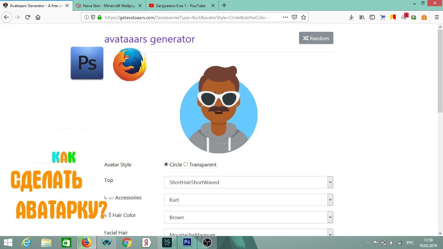Switch to Firefox on the taskbar

point(86,242)
